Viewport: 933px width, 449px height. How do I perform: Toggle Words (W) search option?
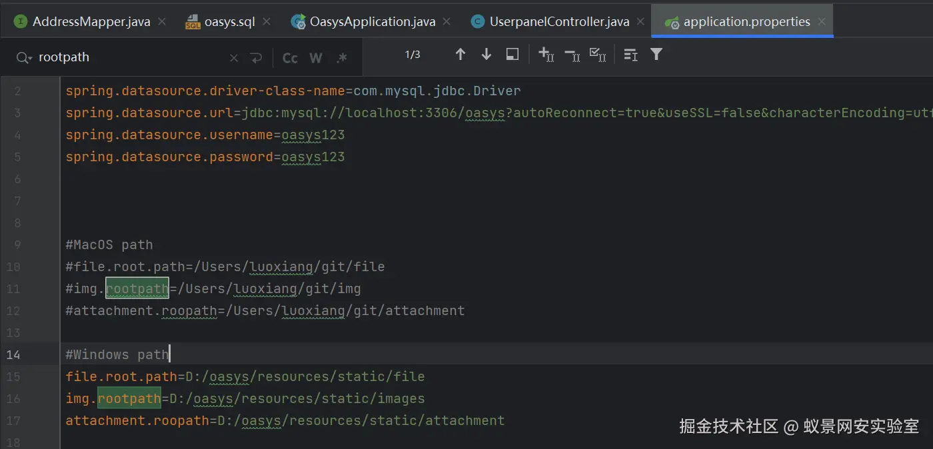pos(316,58)
